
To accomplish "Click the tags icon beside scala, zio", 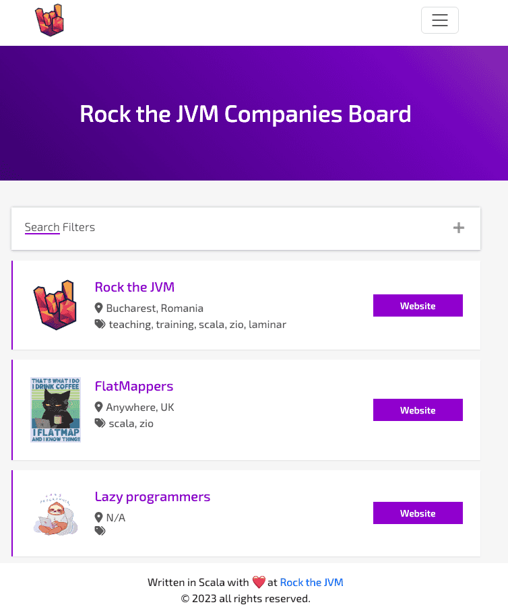I will tap(100, 424).
